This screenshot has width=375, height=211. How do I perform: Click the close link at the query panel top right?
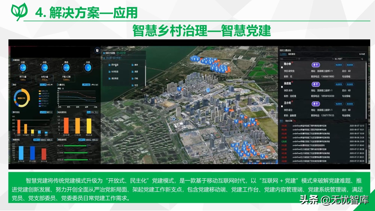[362, 54]
